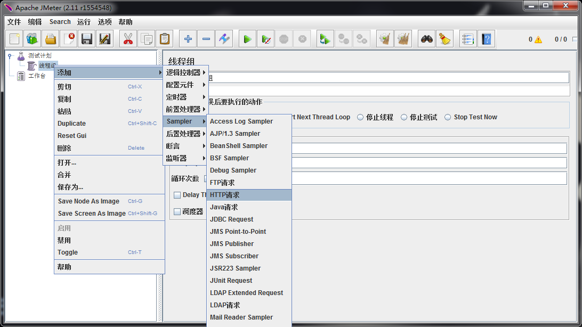Open the 帮助 menu in menu bar
The height and width of the screenshot is (327, 582).
(x=125, y=22)
